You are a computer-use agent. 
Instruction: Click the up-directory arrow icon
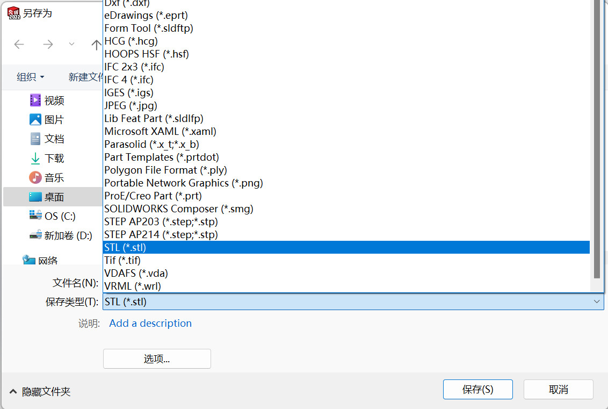point(96,45)
